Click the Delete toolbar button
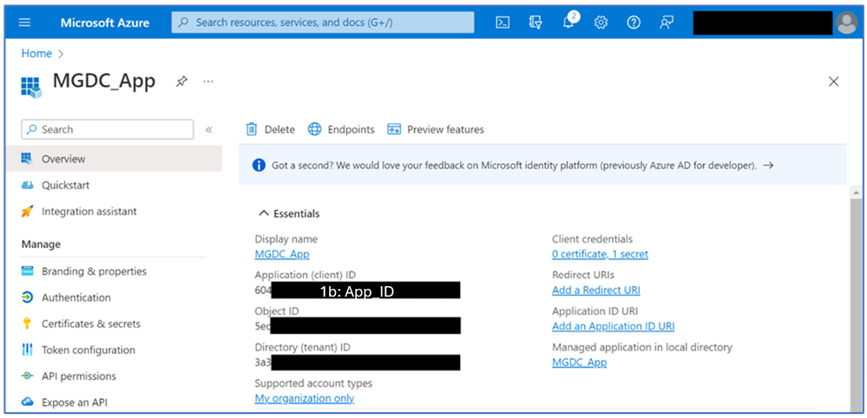 click(x=271, y=129)
